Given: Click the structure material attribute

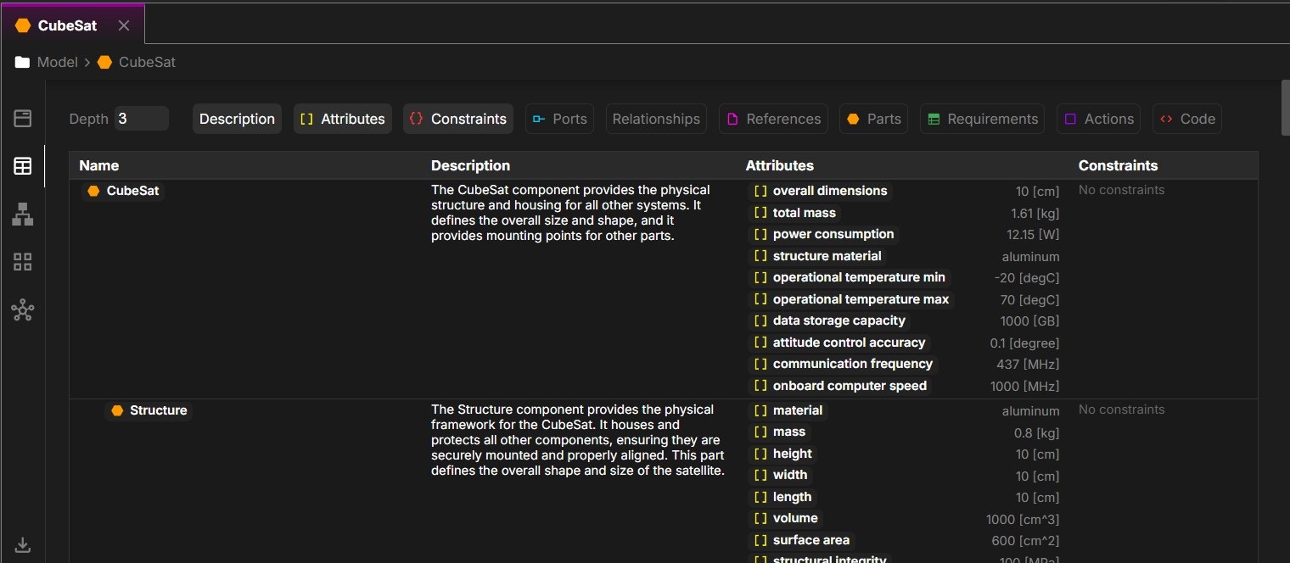Looking at the screenshot, I should pos(818,256).
